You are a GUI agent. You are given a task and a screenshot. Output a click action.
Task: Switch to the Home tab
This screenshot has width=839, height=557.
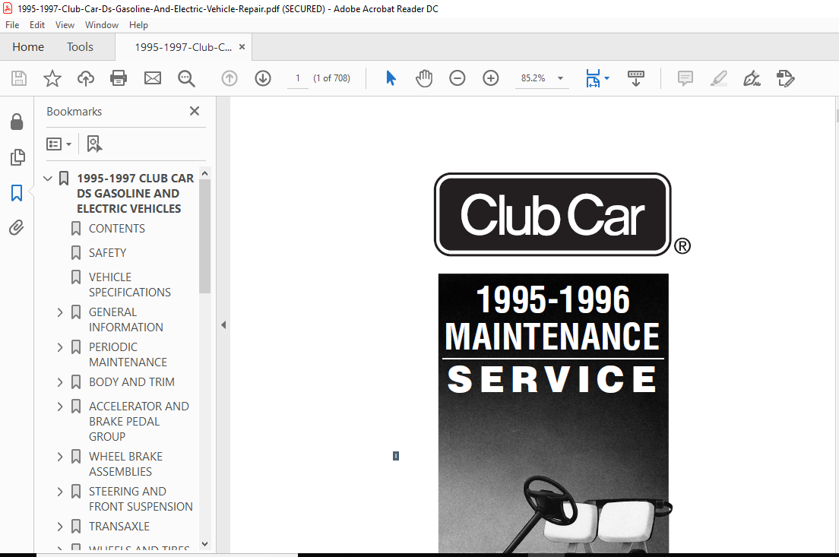tap(28, 47)
